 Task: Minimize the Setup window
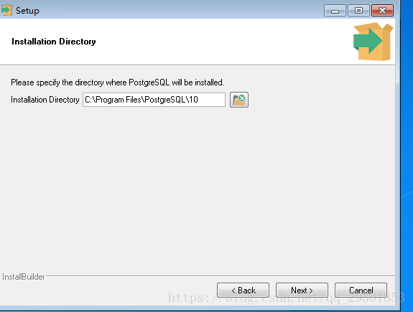(335, 11)
